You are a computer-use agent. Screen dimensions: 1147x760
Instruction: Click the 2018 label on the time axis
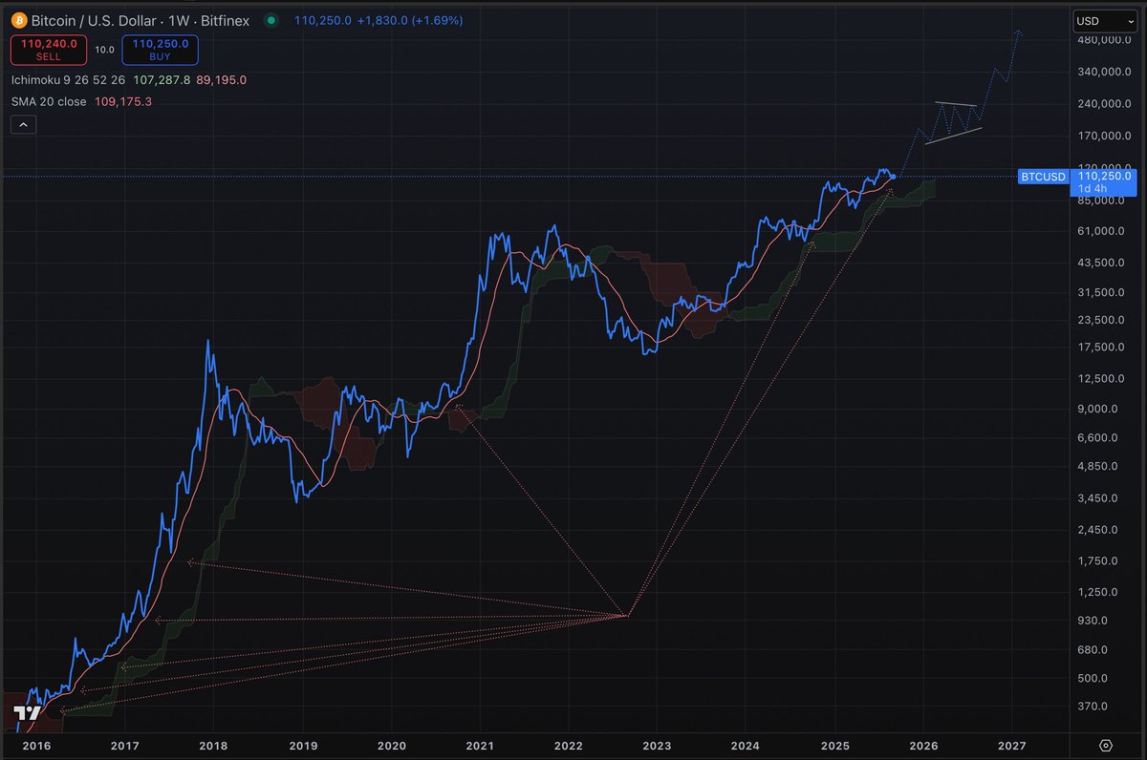coord(214,745)
